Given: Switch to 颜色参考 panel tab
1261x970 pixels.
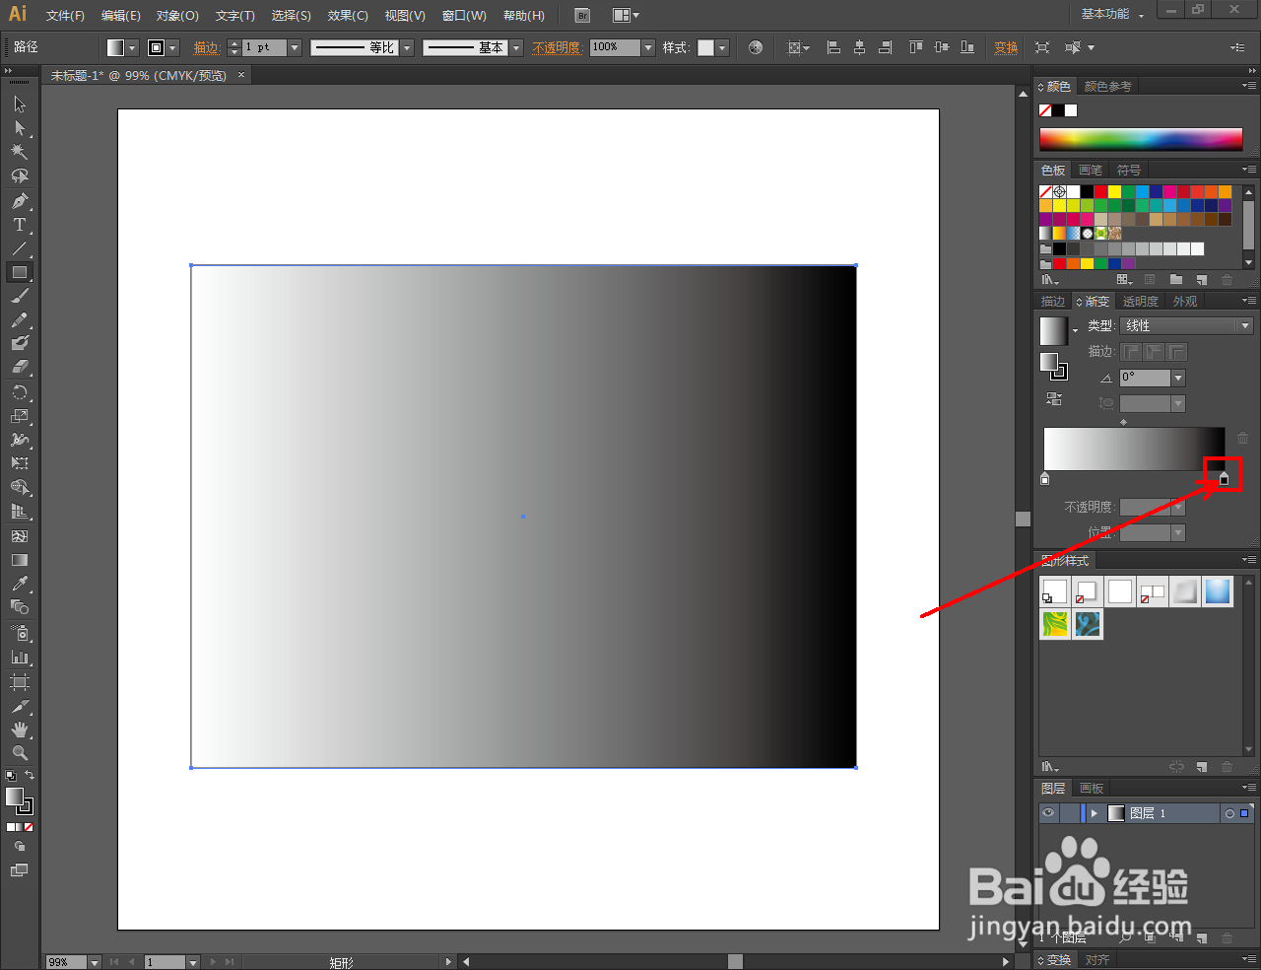Looking at the screenshot, I should pyautogui.click(x=1107, y=87).
